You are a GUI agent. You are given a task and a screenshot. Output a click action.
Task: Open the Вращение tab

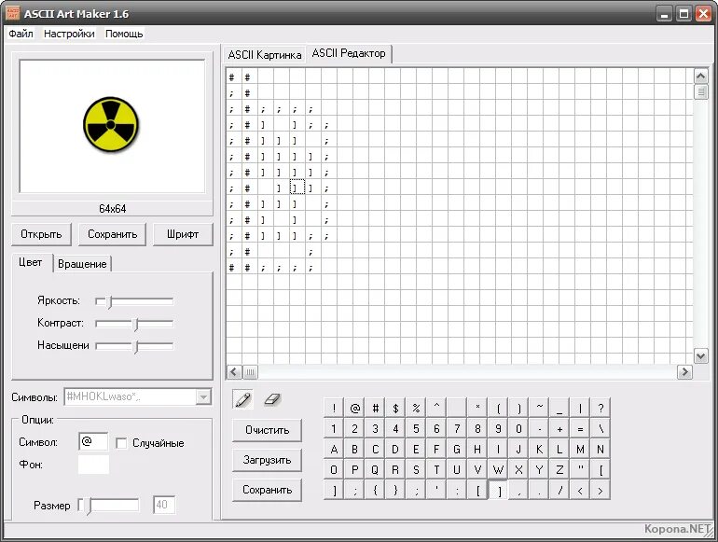tap(82, 264)
